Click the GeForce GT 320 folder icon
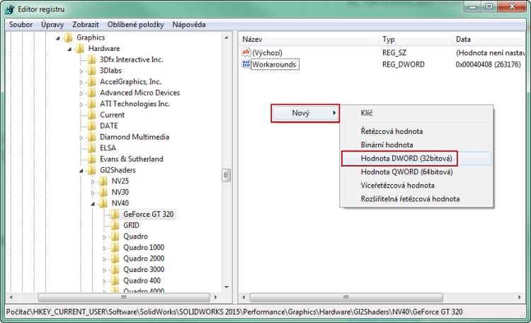The width and height of the screenshot is (531, 323). click(115, 214)
